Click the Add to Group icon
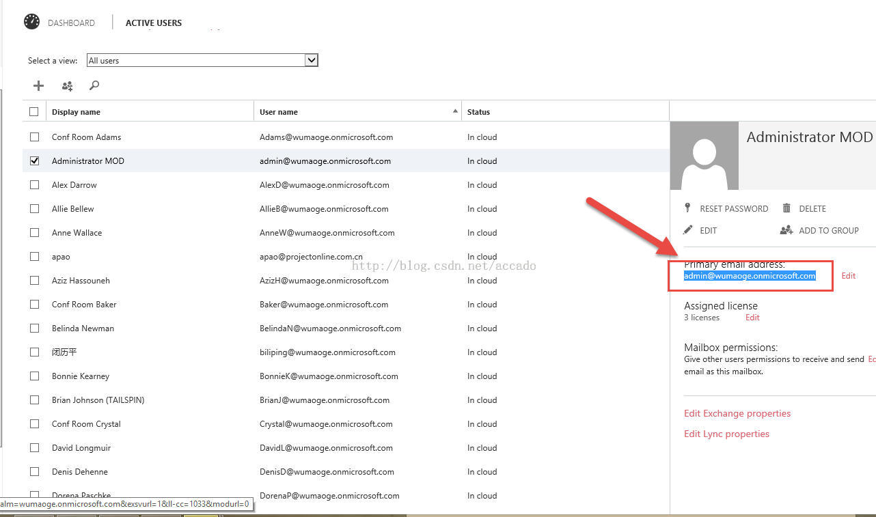Image resolution: width=876 pixels, height=517 pixels. click(x=786, y=230)
